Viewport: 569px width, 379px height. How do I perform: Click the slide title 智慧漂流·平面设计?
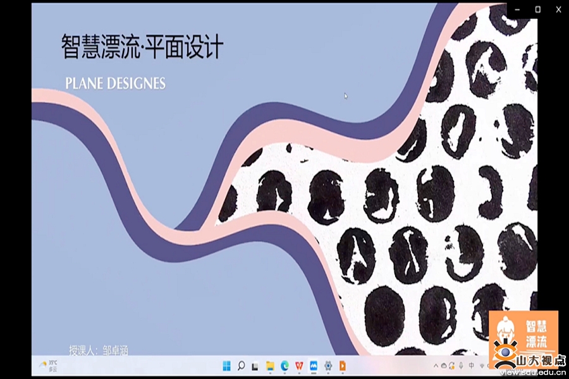click(142, 48)
